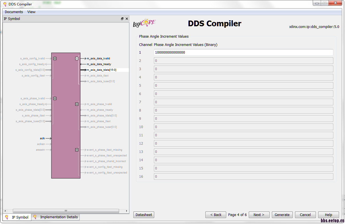The width and height of the screenshot is (345, 224).
Task: Select the aresetn port label
Action: (x=40, y=150)
